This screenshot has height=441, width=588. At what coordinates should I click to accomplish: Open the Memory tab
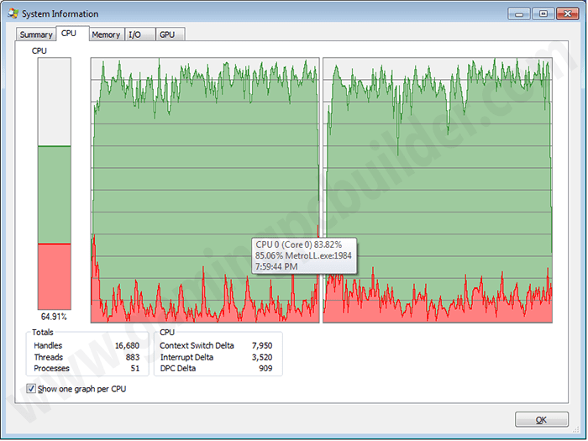(x=106, y=34)
